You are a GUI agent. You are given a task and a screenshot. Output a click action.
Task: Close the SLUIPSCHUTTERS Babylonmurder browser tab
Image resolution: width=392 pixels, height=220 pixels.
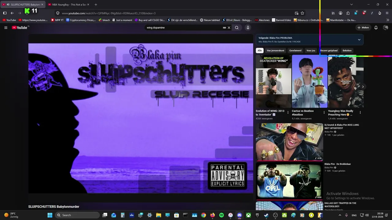(x=42, y=5)
